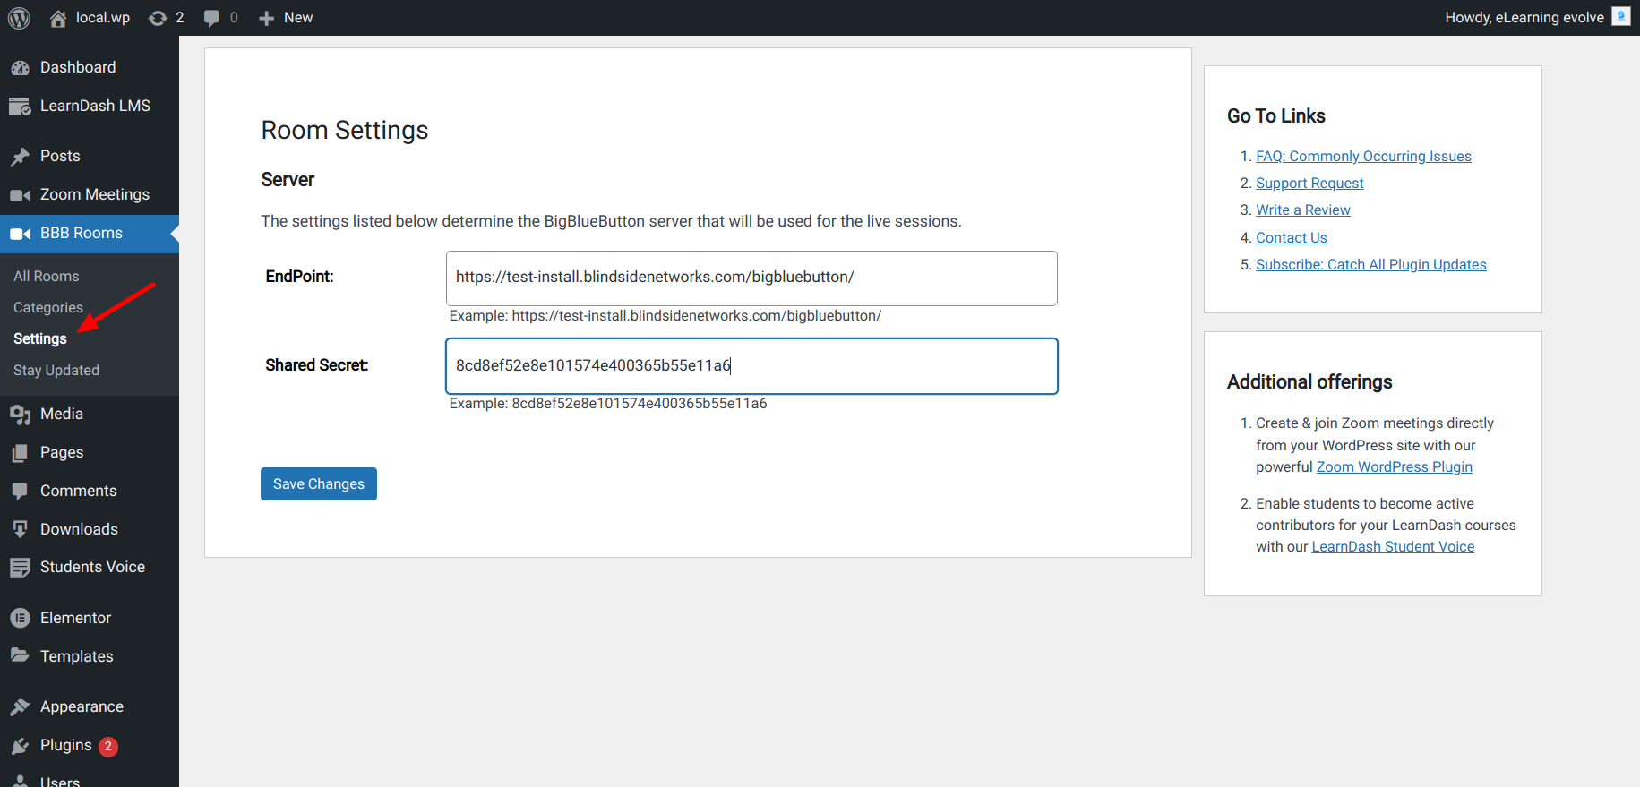The width and height of the screenshot is (1640, 787).
Task: Click the Downloads icon
Action: [20, 529]
